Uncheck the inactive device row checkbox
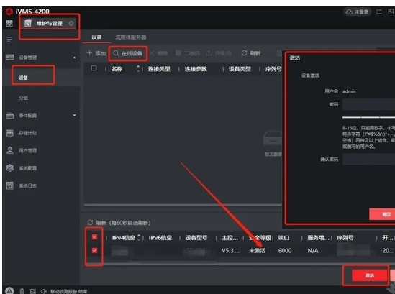395x294 pixels. pos(94,250)
